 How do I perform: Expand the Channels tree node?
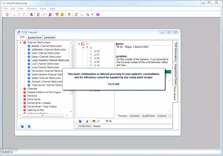click(21, 89)
